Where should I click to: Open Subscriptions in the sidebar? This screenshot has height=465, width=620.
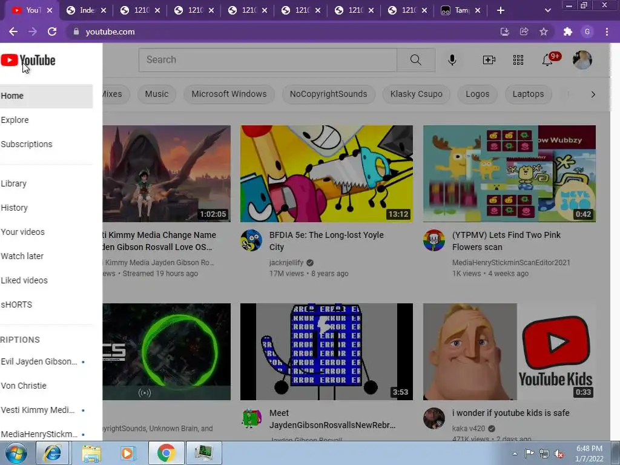coord(46,144)
